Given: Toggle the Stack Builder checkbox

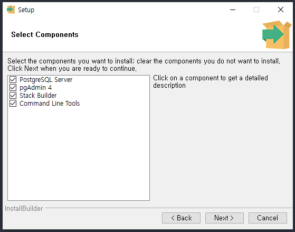Looking at the screenshot, I should pos(13,96).
